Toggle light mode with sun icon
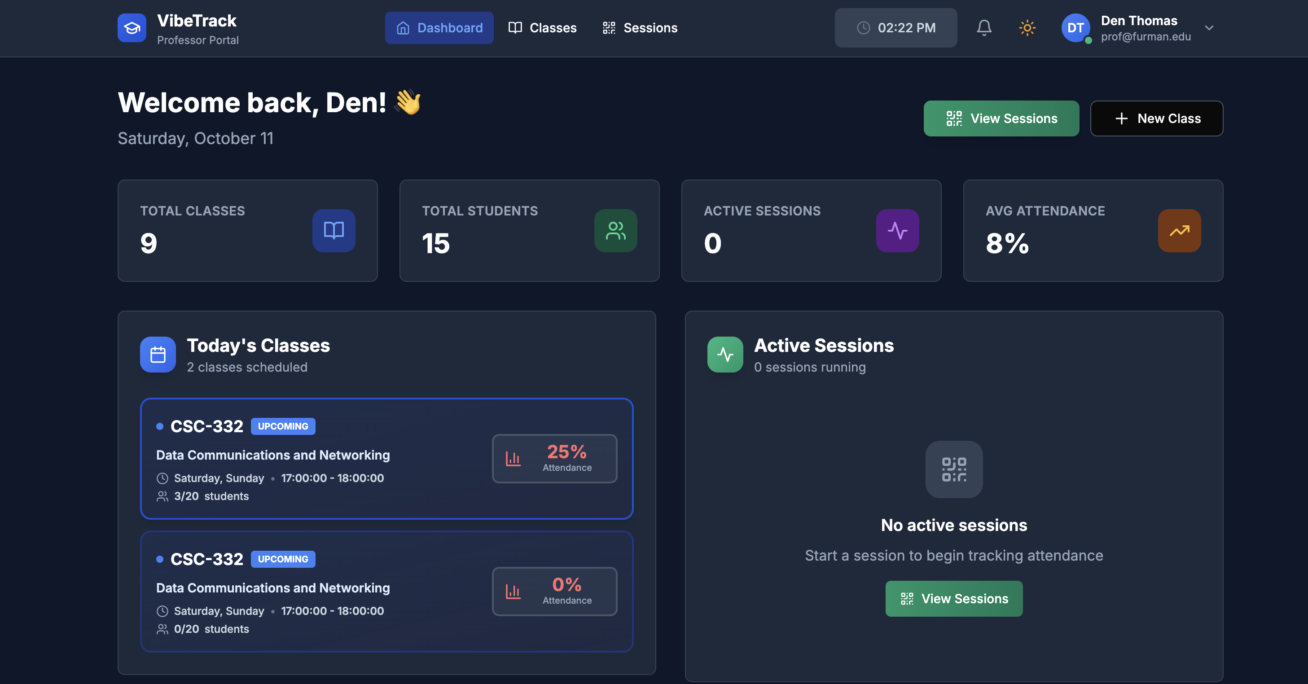The image size is (1308, 684). 1027,28
